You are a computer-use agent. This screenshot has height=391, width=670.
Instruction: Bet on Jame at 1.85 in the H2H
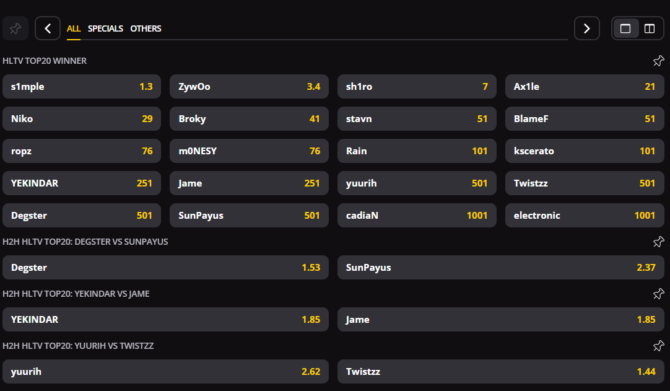(500, 320)
